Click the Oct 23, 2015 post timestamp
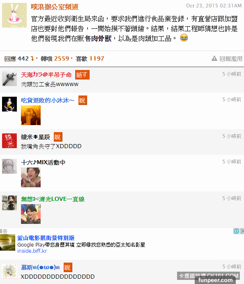This screenshot has width=244, height=284. point(214,6)
